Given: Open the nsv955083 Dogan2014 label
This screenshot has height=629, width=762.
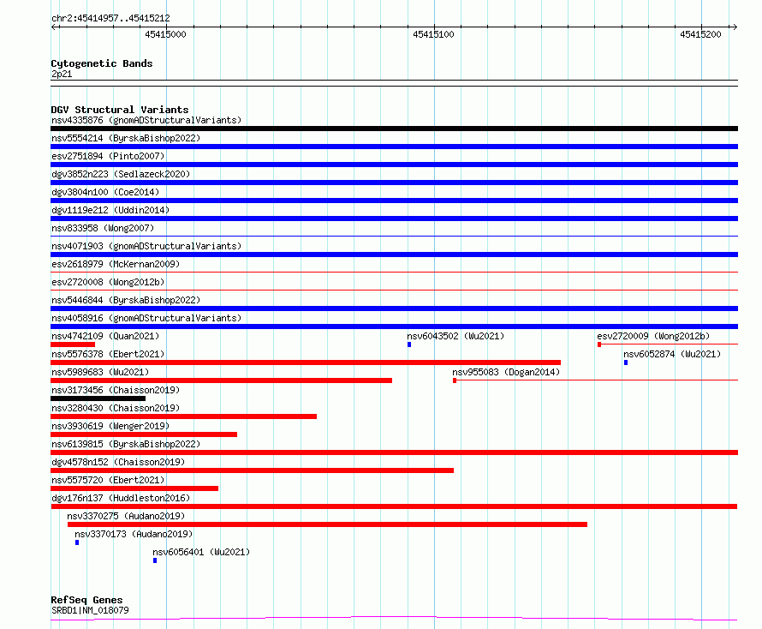Looking at the screenshot, I should (506, 372).
